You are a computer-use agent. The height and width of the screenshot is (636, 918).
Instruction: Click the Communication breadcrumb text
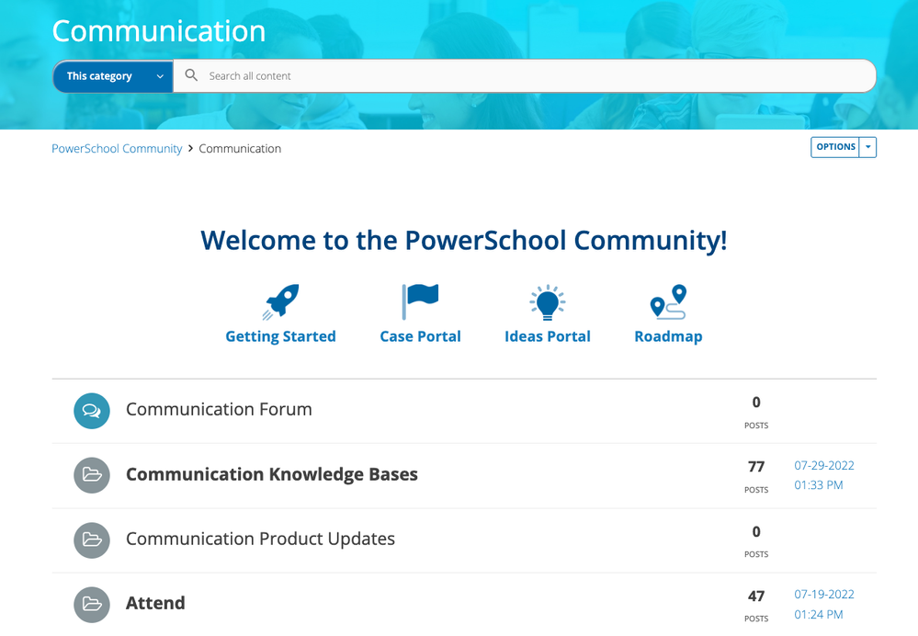(240, 149)
